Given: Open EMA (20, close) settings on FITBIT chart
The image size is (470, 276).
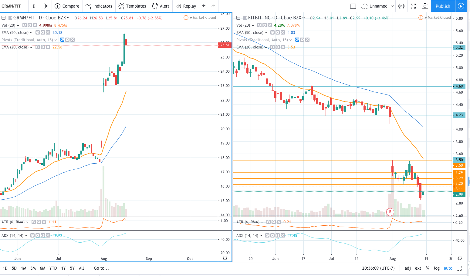Looking at the screenshot, I should [278, 47].
